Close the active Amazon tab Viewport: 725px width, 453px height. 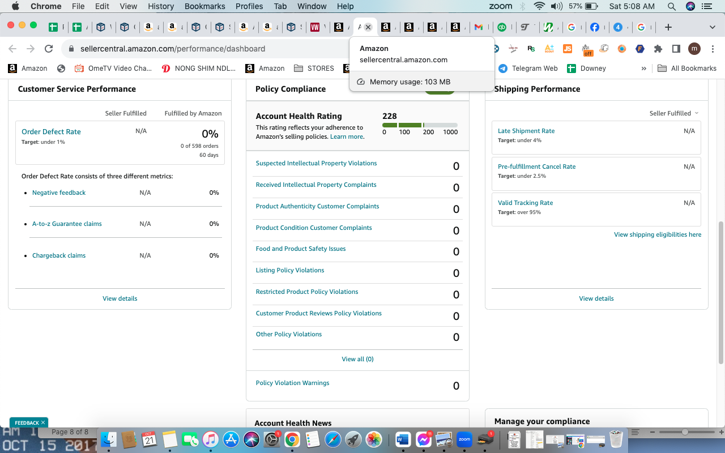tap(368, 27)
